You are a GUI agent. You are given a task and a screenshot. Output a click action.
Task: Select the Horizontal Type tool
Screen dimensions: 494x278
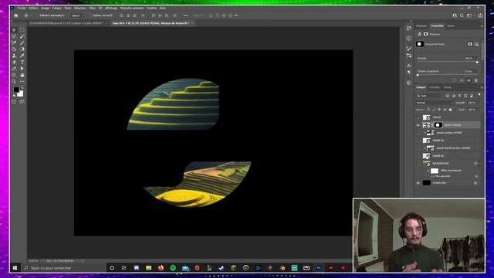click(x=22, y=62)
